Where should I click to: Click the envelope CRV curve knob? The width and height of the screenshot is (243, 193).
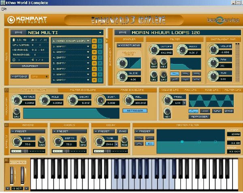[x=17, y=112]
